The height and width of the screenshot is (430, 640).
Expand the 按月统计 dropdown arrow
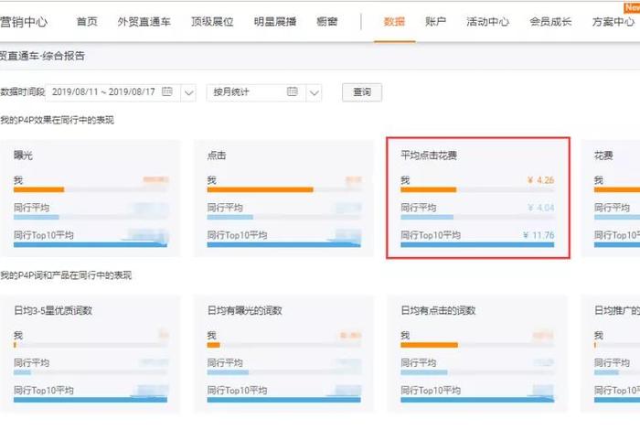click(314, 92)
